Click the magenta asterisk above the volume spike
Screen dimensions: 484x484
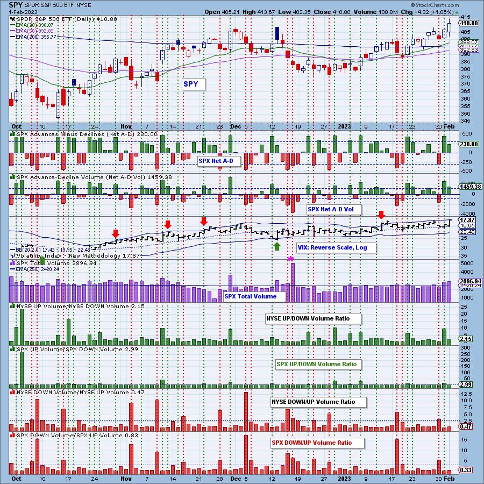(x=290, y=259)
